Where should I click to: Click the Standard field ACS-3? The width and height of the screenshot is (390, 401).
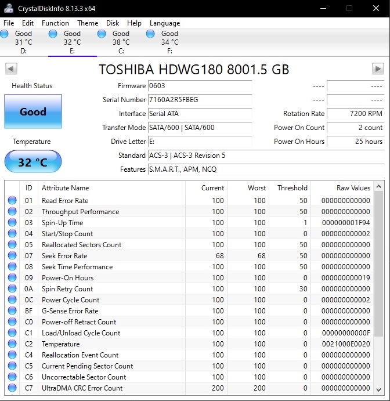[x=266, y=155]
